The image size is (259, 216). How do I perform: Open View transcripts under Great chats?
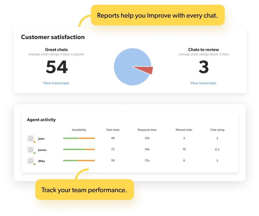(56, 83)
